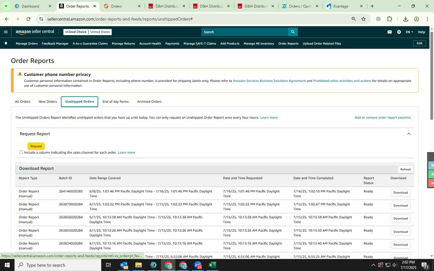Download the report with batch 263834020284
Screen dimensions: 434x271
point(401,245)
